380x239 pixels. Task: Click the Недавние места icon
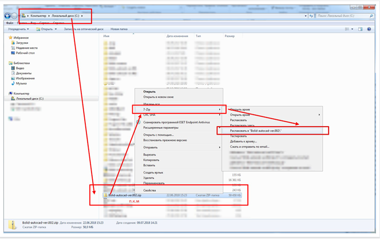point(13,48)
